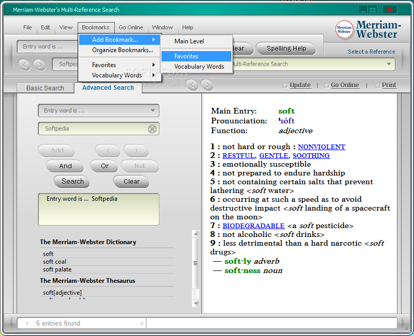Click next entry arrow beside Advanced Search tab
This screenshot has width=414, height=336.
(208, 85)
